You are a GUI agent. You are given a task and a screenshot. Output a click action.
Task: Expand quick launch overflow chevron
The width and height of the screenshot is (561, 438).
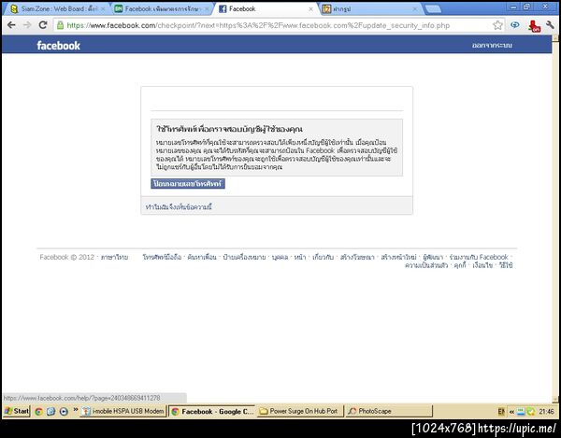pyautogui.click(x=75, y=410)
